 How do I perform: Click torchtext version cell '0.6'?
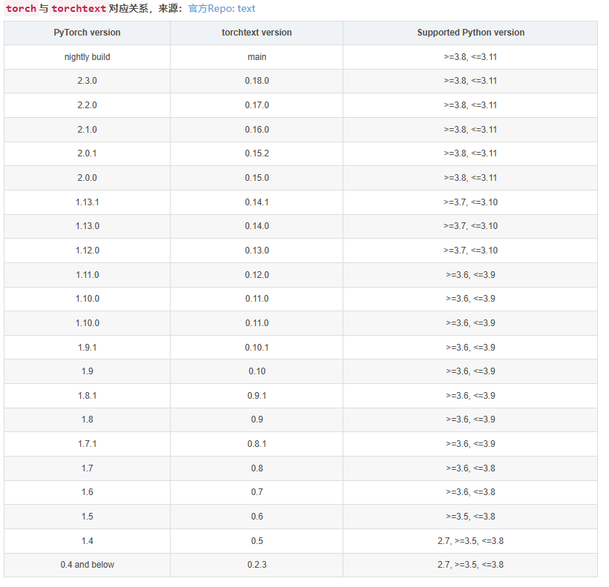tap(257, 517)
